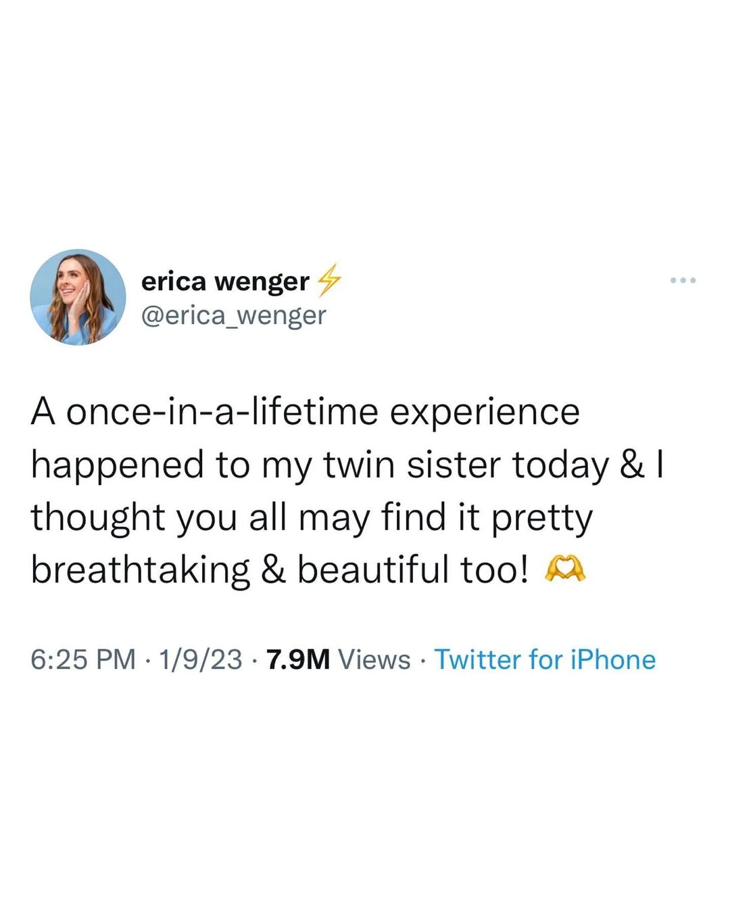Screen dimensions: 730x913
Task: Click the display name "erica wenger"
Action: pyautogui.click(x=225, y=281)
